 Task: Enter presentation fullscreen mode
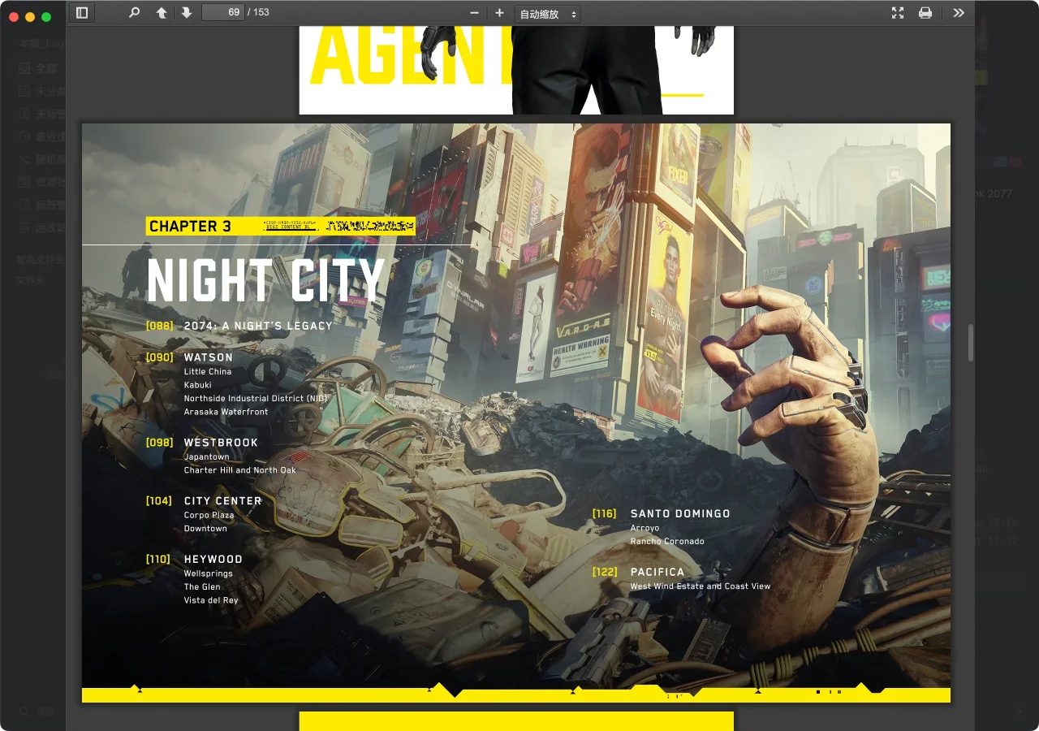[x=898, y=13]
